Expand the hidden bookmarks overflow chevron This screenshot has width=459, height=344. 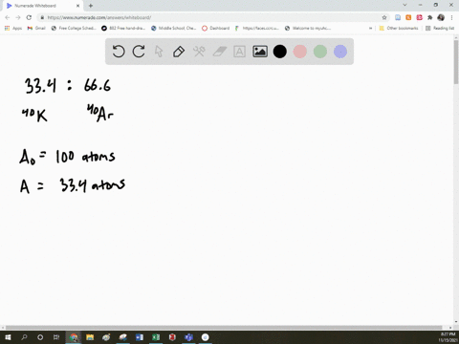pos(370,28)
